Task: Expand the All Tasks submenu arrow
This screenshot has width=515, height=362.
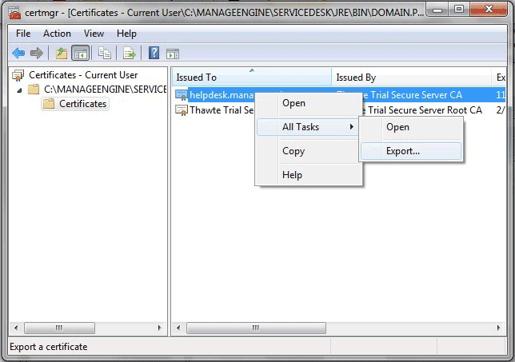Action: [352, 127]
